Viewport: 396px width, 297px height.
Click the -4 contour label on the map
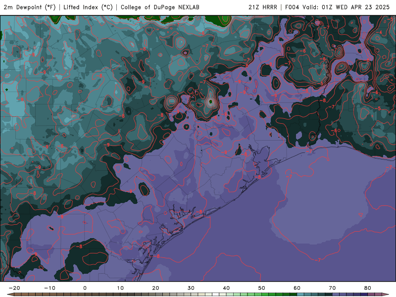(379, 32)
